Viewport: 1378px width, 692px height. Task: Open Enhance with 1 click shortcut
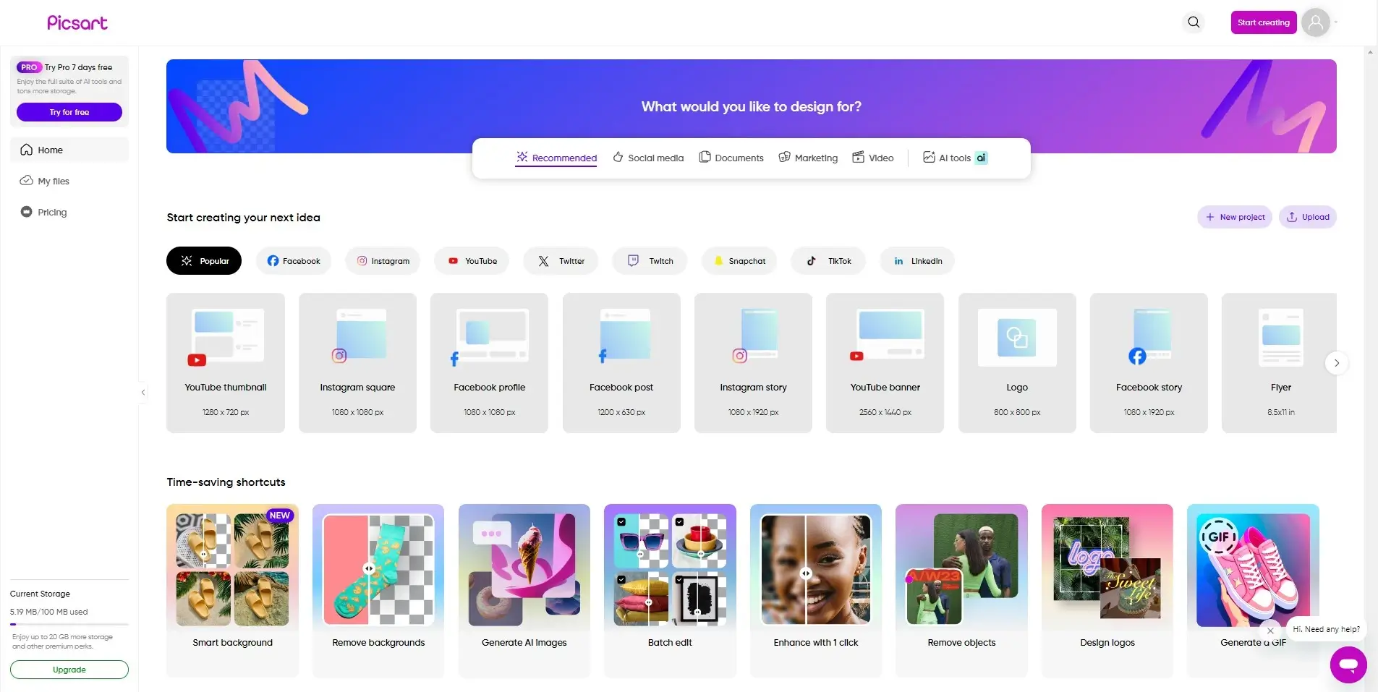click(816, 591)
